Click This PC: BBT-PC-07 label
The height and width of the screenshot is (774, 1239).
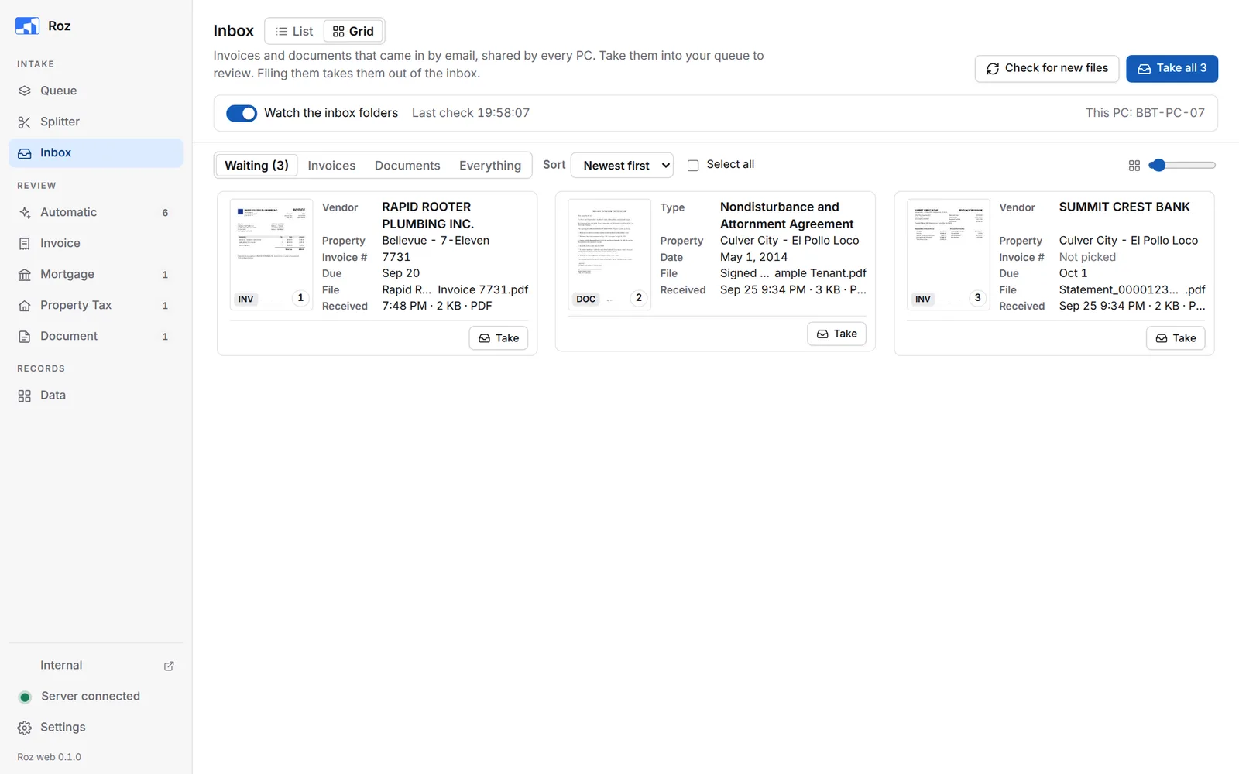(1145, 113)
